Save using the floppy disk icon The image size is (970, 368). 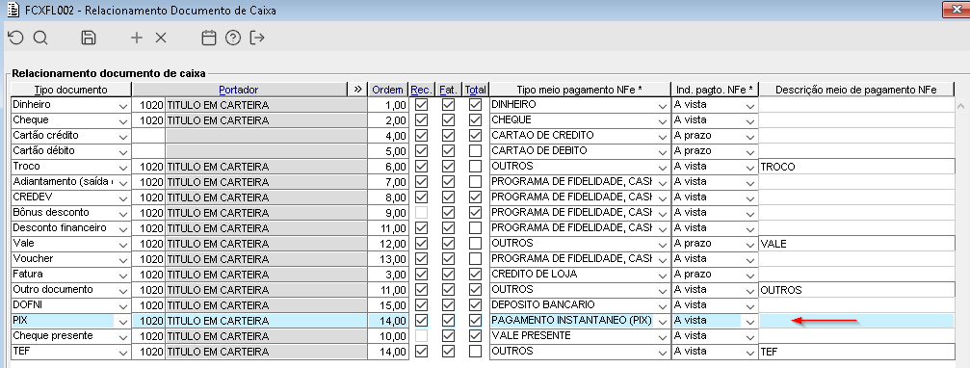89,38
